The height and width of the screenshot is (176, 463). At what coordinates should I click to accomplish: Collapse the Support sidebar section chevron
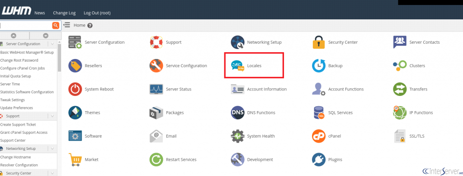[52, 116]
